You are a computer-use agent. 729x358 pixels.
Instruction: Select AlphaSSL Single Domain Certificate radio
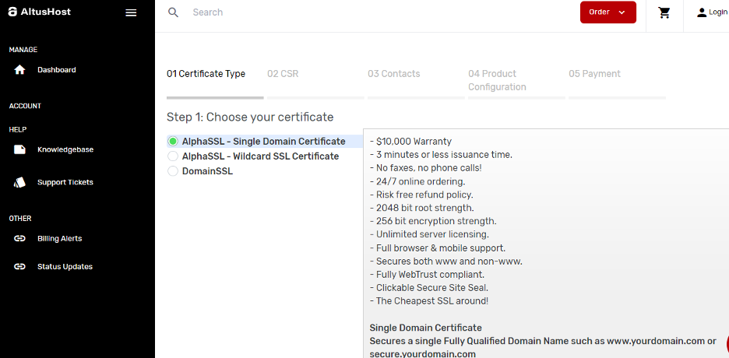pyautogui.click(x=173, y=141)
